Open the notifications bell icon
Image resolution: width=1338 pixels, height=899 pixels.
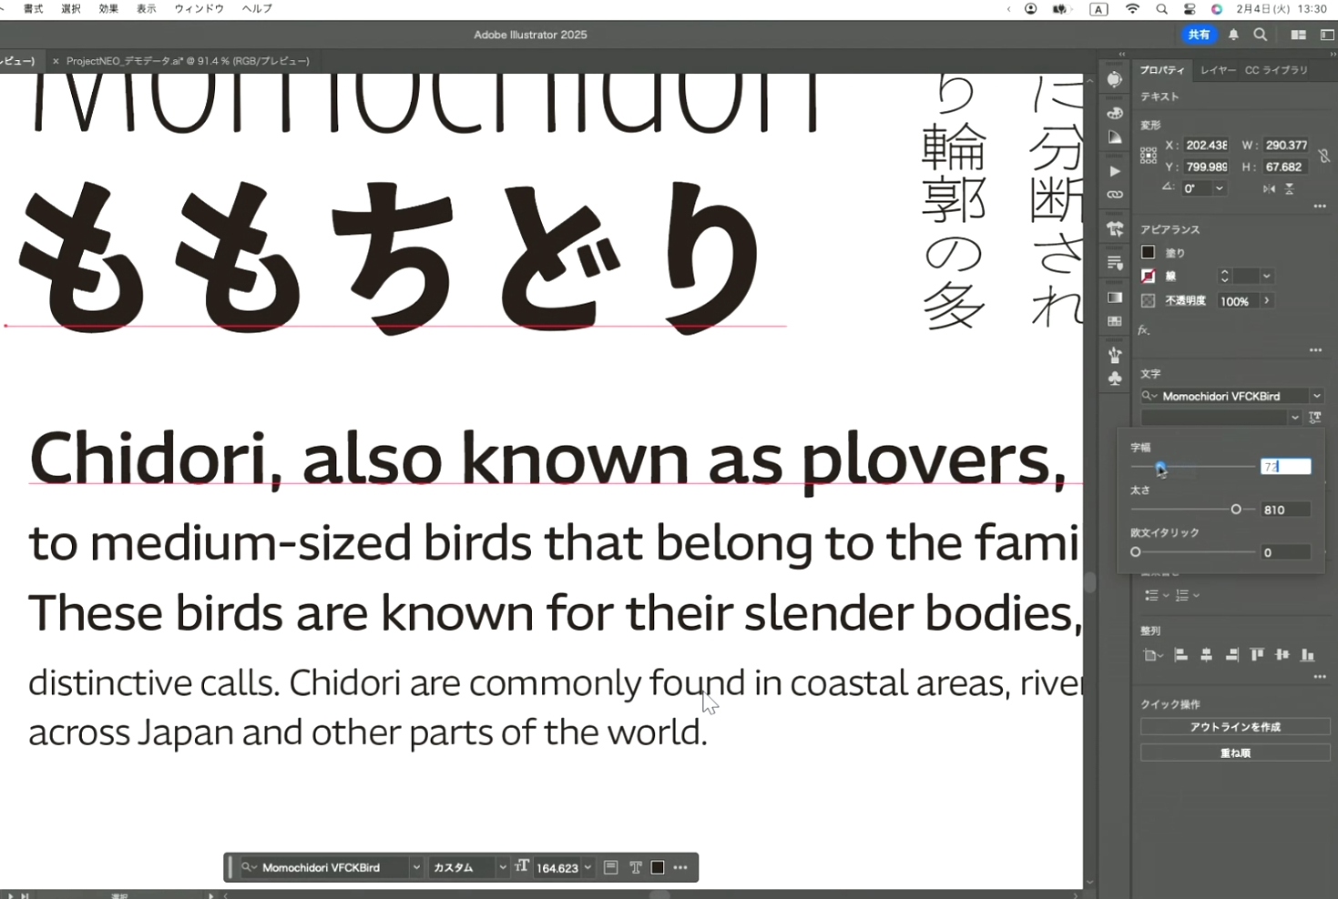click(x=1233, y=35)
